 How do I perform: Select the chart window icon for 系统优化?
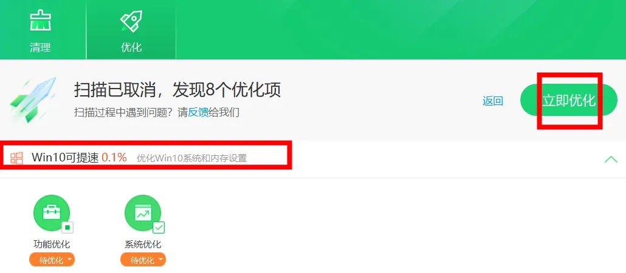point(143,213)
